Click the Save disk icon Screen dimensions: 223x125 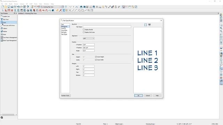tap(9, 7)
